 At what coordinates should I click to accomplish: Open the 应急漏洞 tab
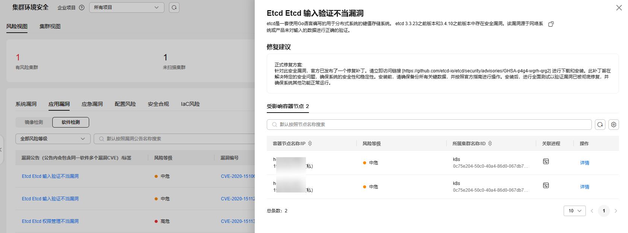coord(92,104)
